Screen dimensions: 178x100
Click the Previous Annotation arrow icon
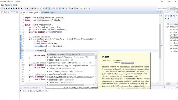coord(75,9)
